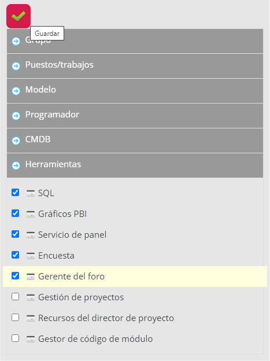Open the Programador section header

tap(135, 116)
